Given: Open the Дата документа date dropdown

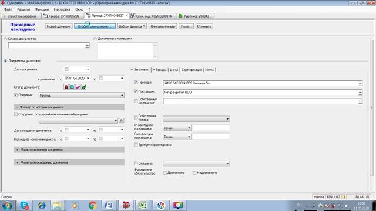Looking at the screenshot, I should click(x=88, y=69).
